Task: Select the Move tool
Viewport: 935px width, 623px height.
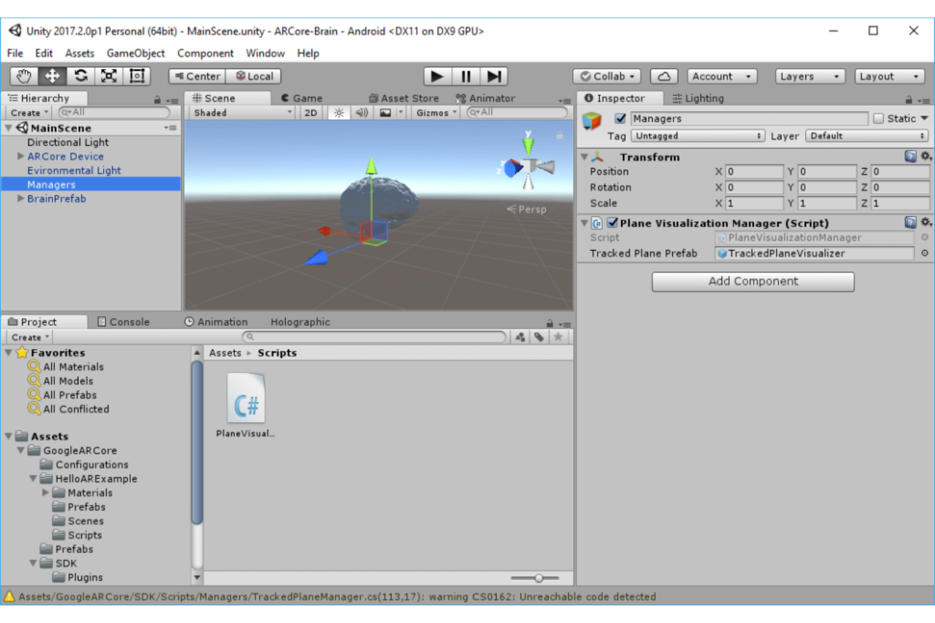Action: tap(52, 76)
